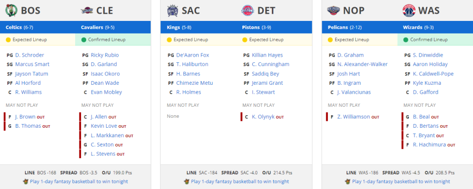Click fantasy basketball icon under BOS-CLE game
Viewport: 473px width, 189px height.
coord(26,182)
